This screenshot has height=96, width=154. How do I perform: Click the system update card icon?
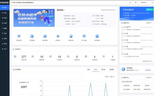(x=123, y=69)
